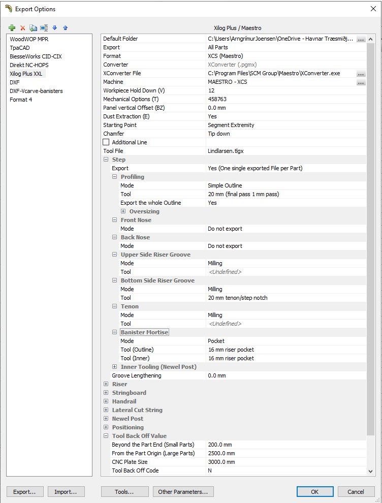Expand the Handrail section
This screenshot has width=382, height=503.
click(x=106, y=401)
